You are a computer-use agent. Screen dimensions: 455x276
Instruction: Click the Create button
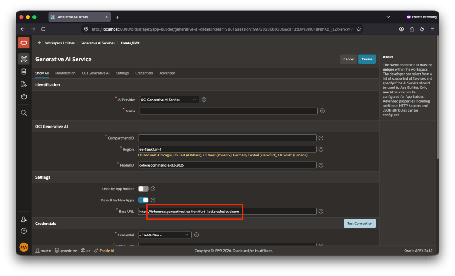367,59
